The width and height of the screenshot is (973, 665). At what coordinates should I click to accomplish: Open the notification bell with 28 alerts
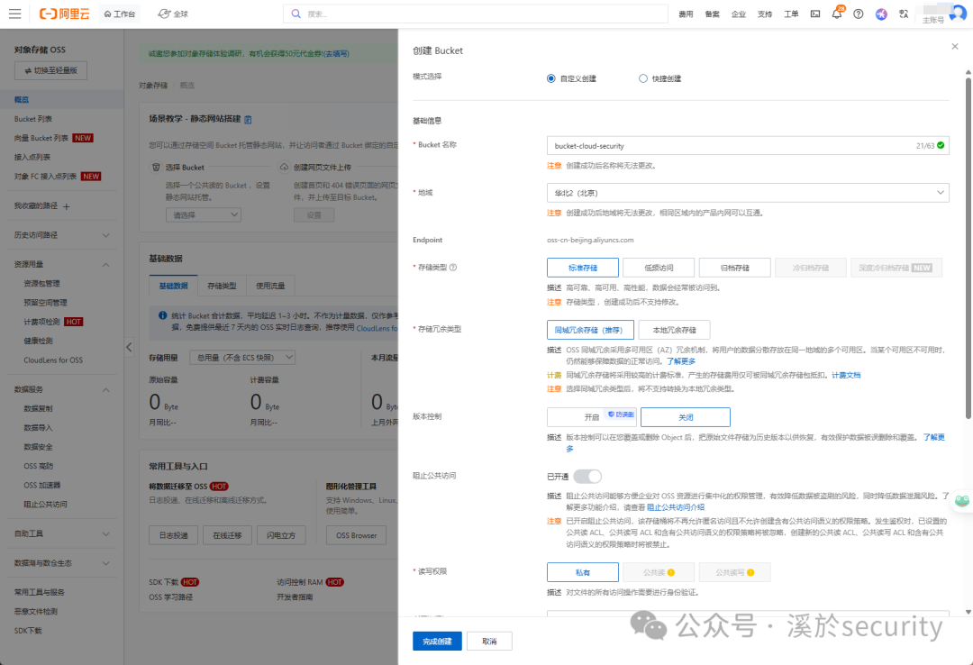coord(838,14)
